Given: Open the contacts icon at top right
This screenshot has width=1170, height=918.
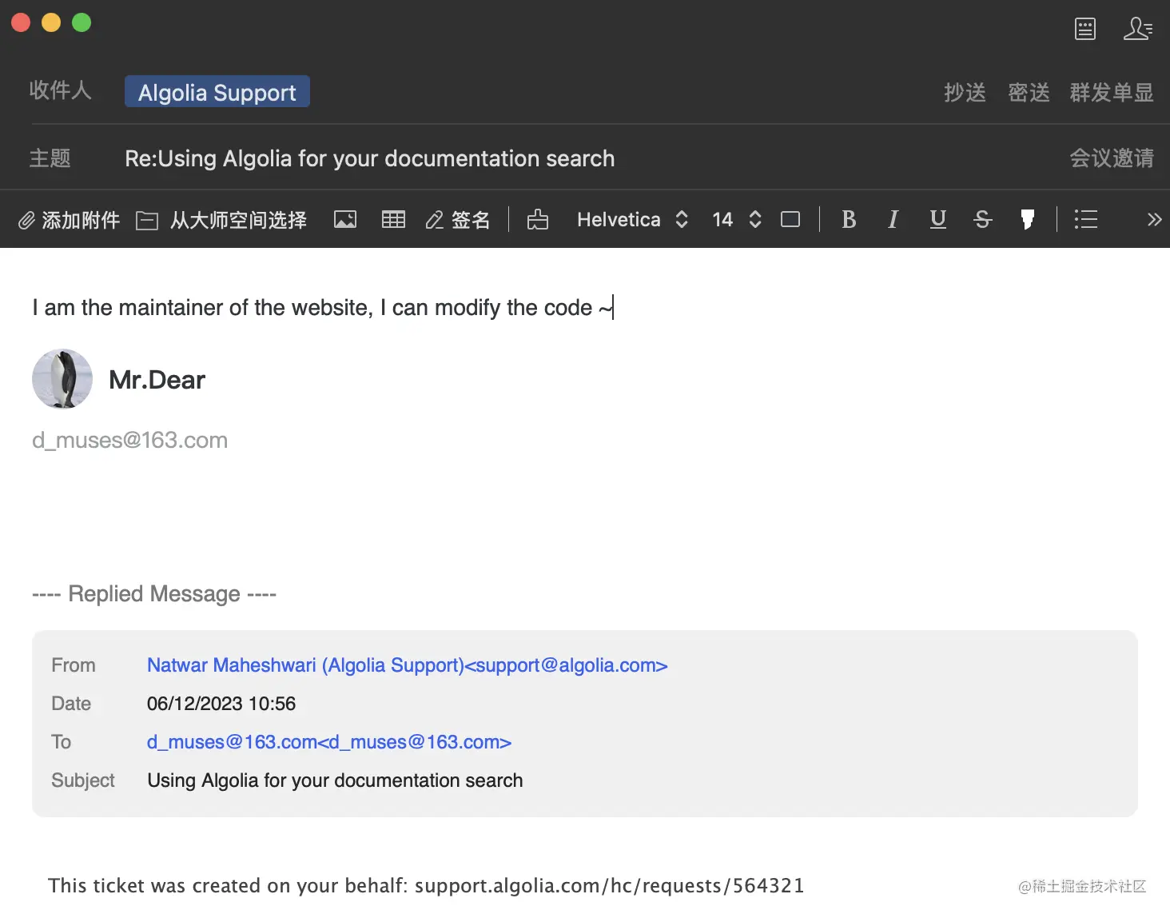Looking at the screenshot, I should click(1137, 29).
